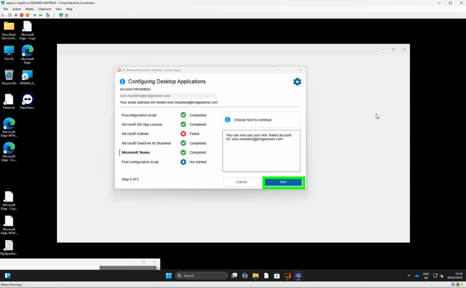This screenshot has height=288, width=466.
Task: Open the Clipboard menu
Action: [45, 9]
